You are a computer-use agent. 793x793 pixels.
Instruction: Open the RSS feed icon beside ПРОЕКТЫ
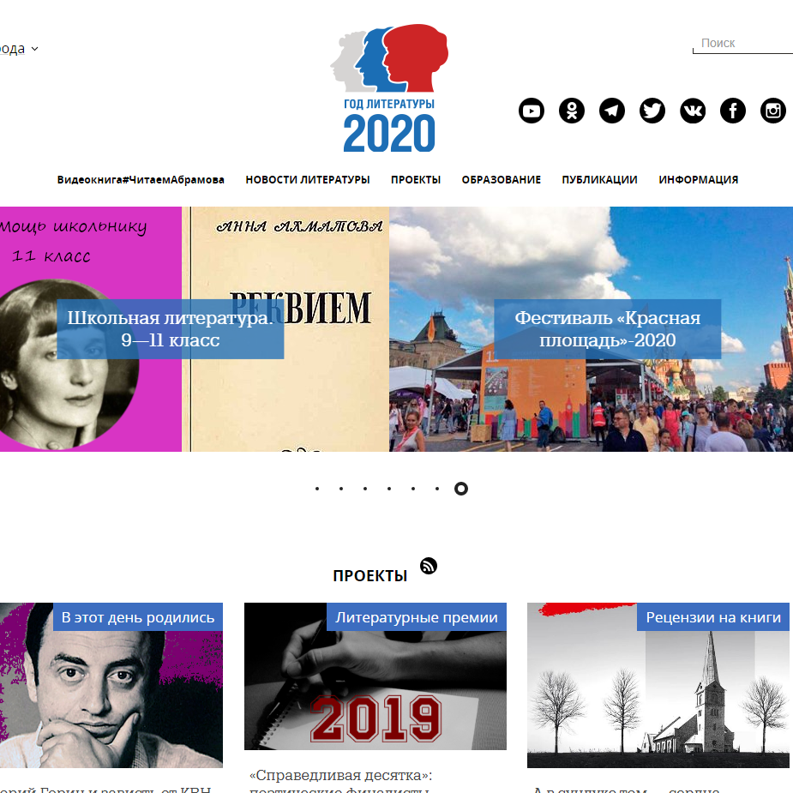(x=429, y=566)
